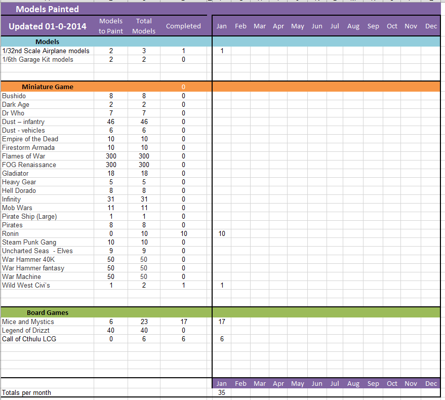Select the 'Empire of the Dead' cell

click(48, 139)
